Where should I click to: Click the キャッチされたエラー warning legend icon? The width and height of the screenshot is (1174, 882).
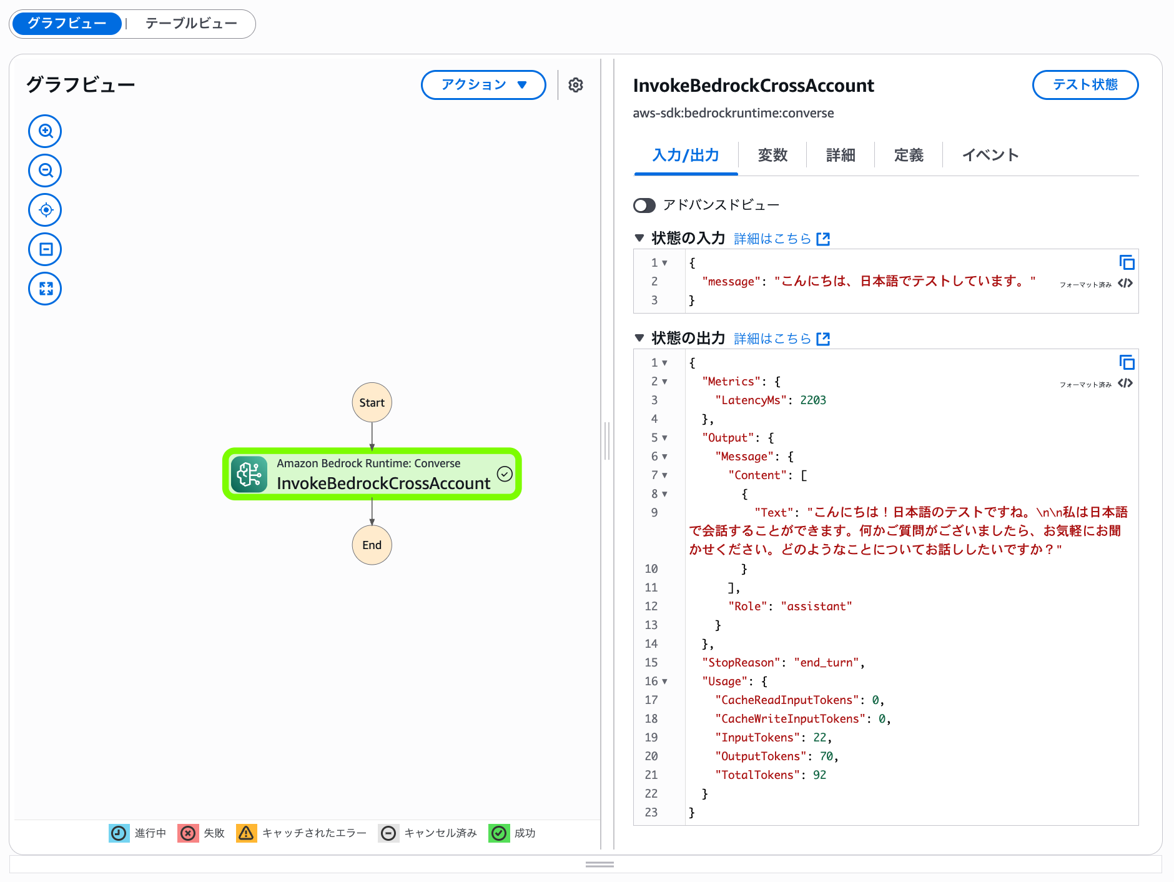click(x=247, y=833)
